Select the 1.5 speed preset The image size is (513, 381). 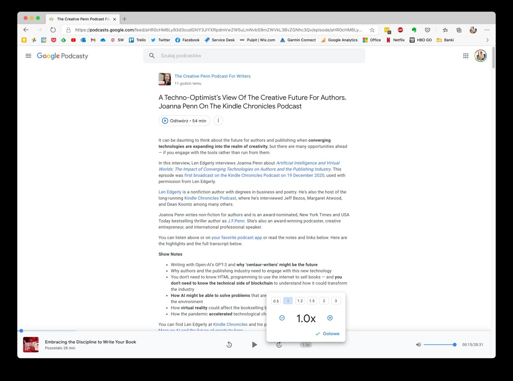click(312, 301)
